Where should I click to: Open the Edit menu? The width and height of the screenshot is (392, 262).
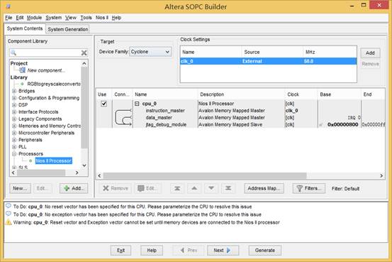(20, 18)
